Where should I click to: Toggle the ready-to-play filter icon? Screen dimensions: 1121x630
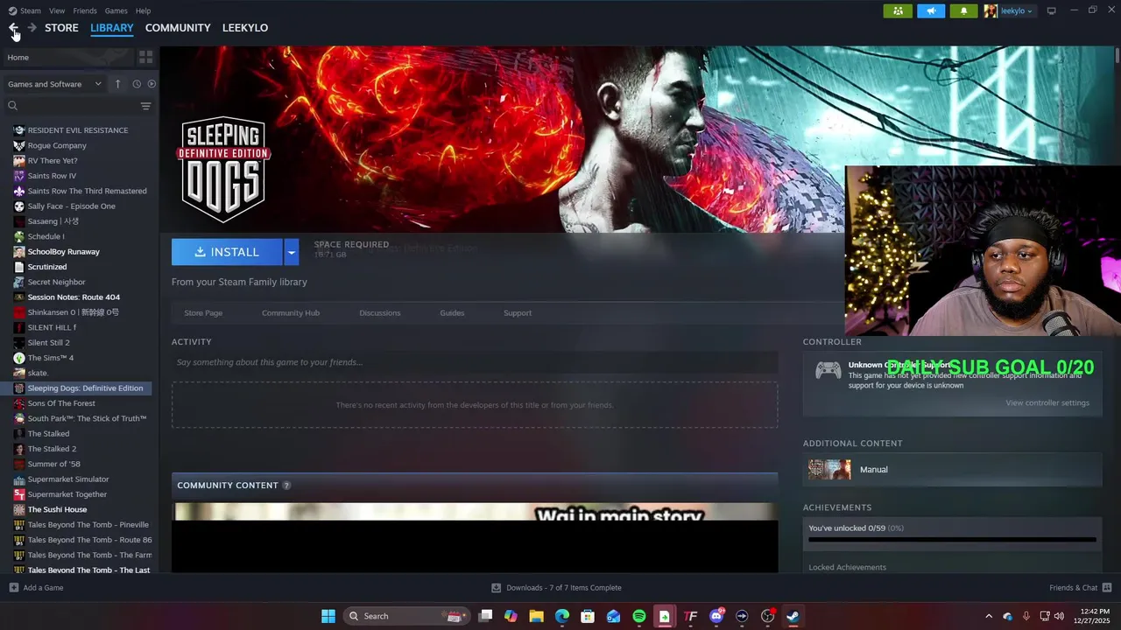152,84
